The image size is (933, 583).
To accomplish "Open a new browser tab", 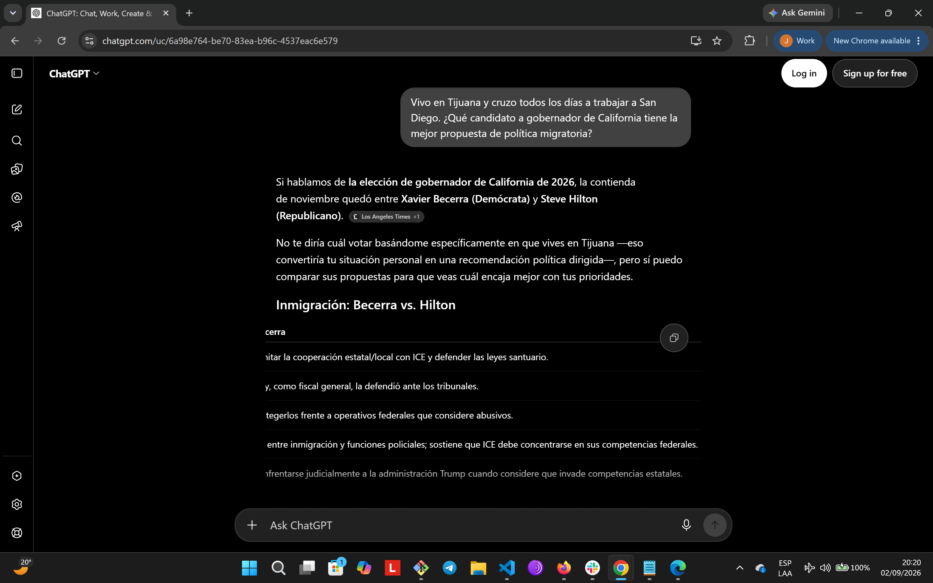I will pos(189,13).
